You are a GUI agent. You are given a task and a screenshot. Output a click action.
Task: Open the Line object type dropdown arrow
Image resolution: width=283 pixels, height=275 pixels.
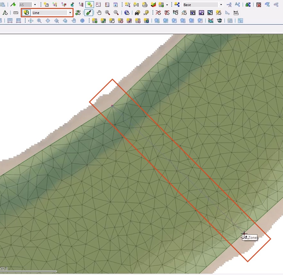70,13
